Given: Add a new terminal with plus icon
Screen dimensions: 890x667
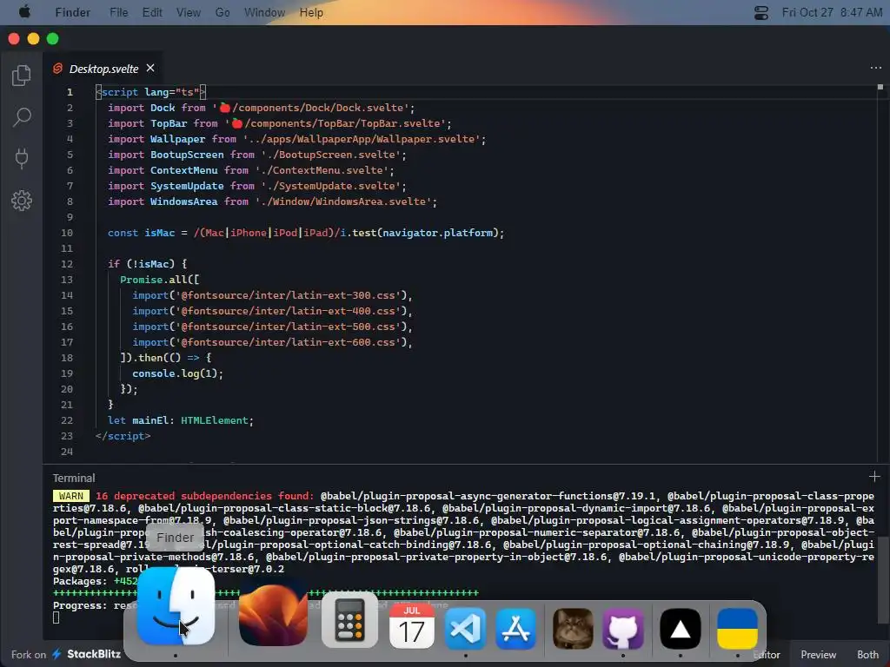Looking at the screenshot, I should coord(874,477).
